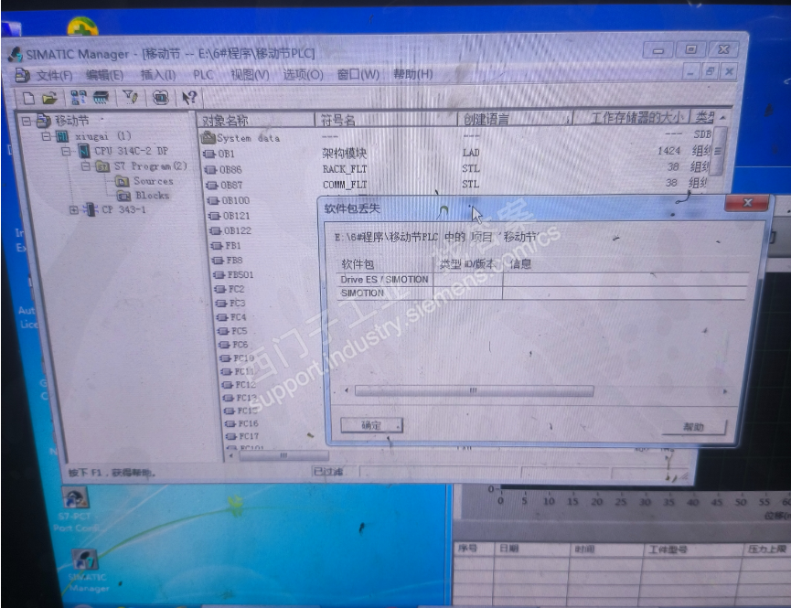Click the block list scroll-up arrow
This screenshot has height=608, width=791.
[722, 118]
